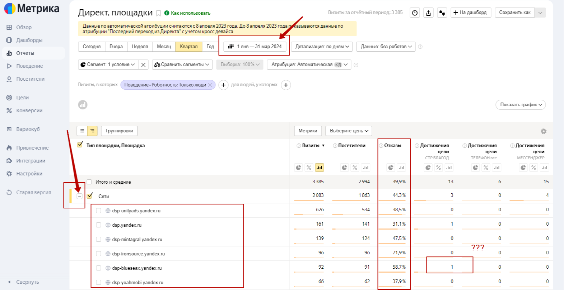Click help icon next to Атрибуция dropdown
Viewport: 564px width, 292px height.
coord(356,65)
